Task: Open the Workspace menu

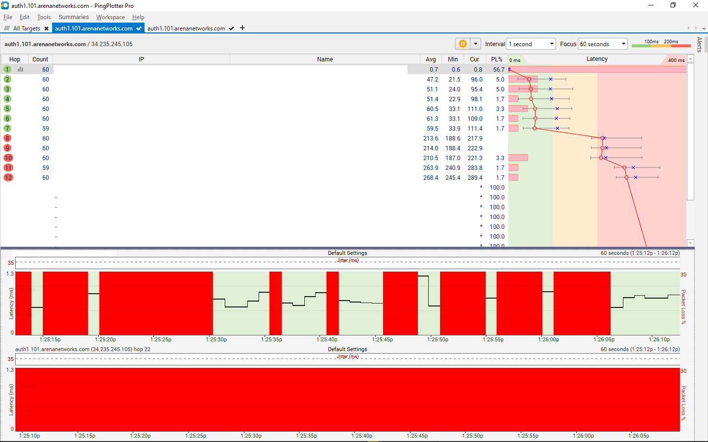Action: (x=110, y=17)
